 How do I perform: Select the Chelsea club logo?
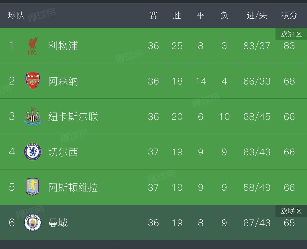[33, 151]
